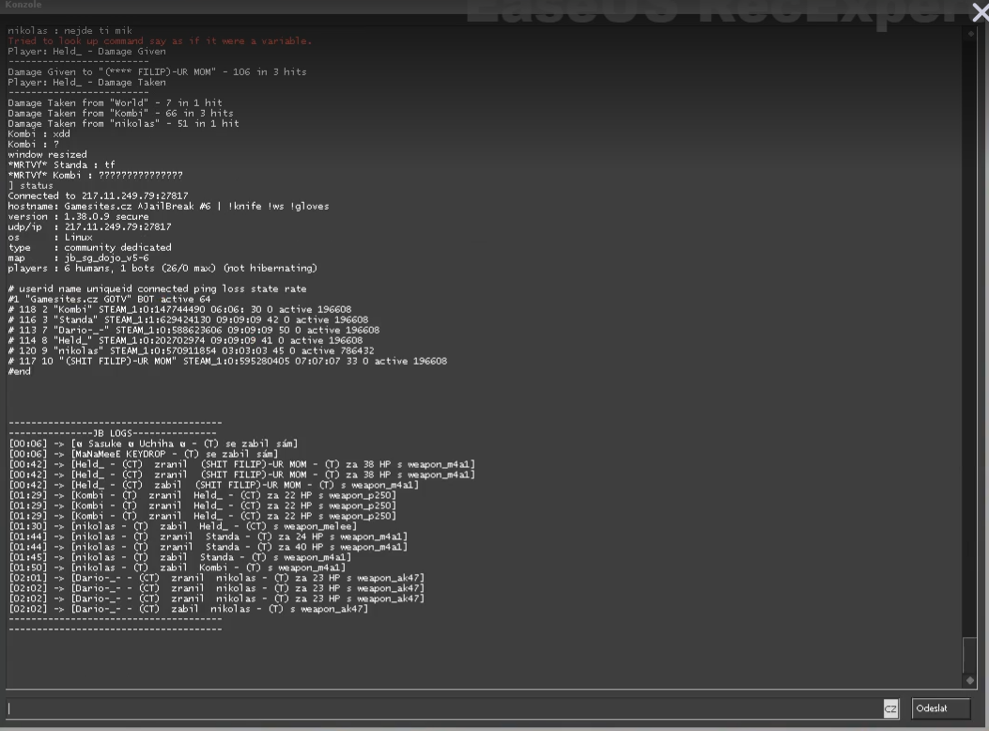This screenshot has width=989, height=731.
Task: Click the Gamesites.cz GOTV BOT row
Action: point(109,300)
